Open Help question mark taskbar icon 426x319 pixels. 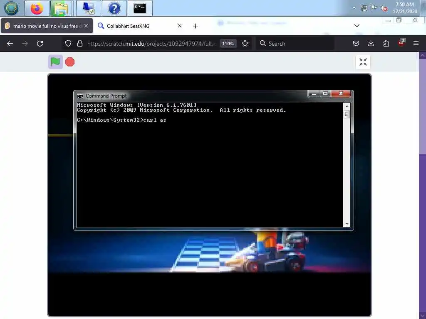pyautogui.click(x=114, y=8)
